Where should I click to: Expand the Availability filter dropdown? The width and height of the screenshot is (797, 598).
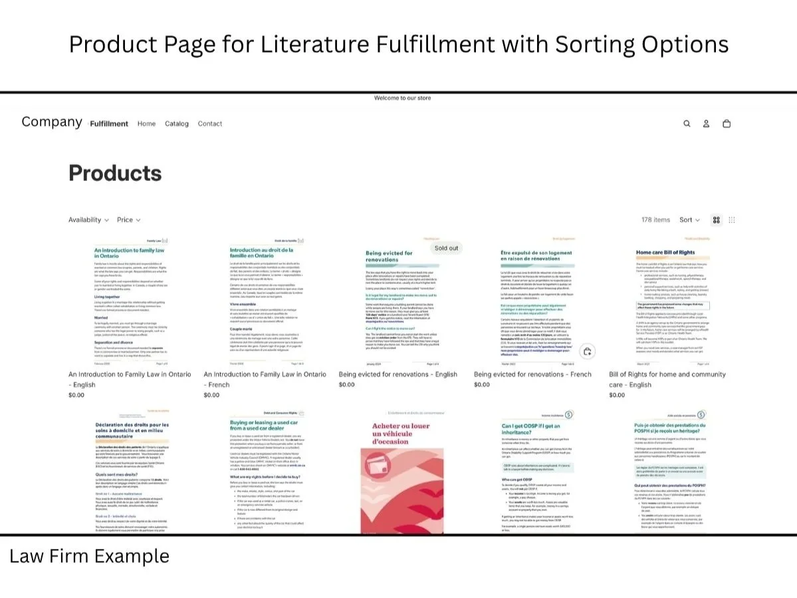[x=88, y=220]
